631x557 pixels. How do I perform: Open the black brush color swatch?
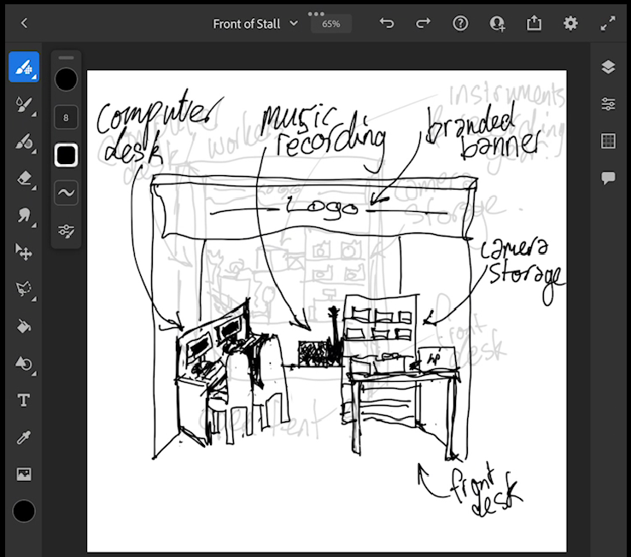point(66,80)
